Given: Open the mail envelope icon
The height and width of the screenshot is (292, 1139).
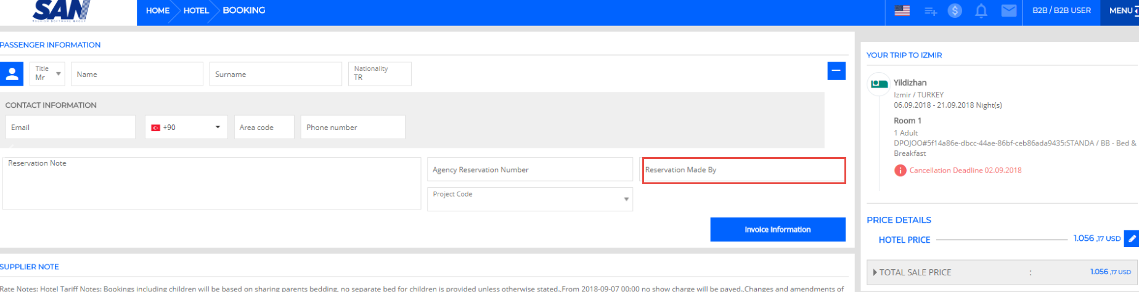Looking at the screenshot, I should (x=1008, y=10).
